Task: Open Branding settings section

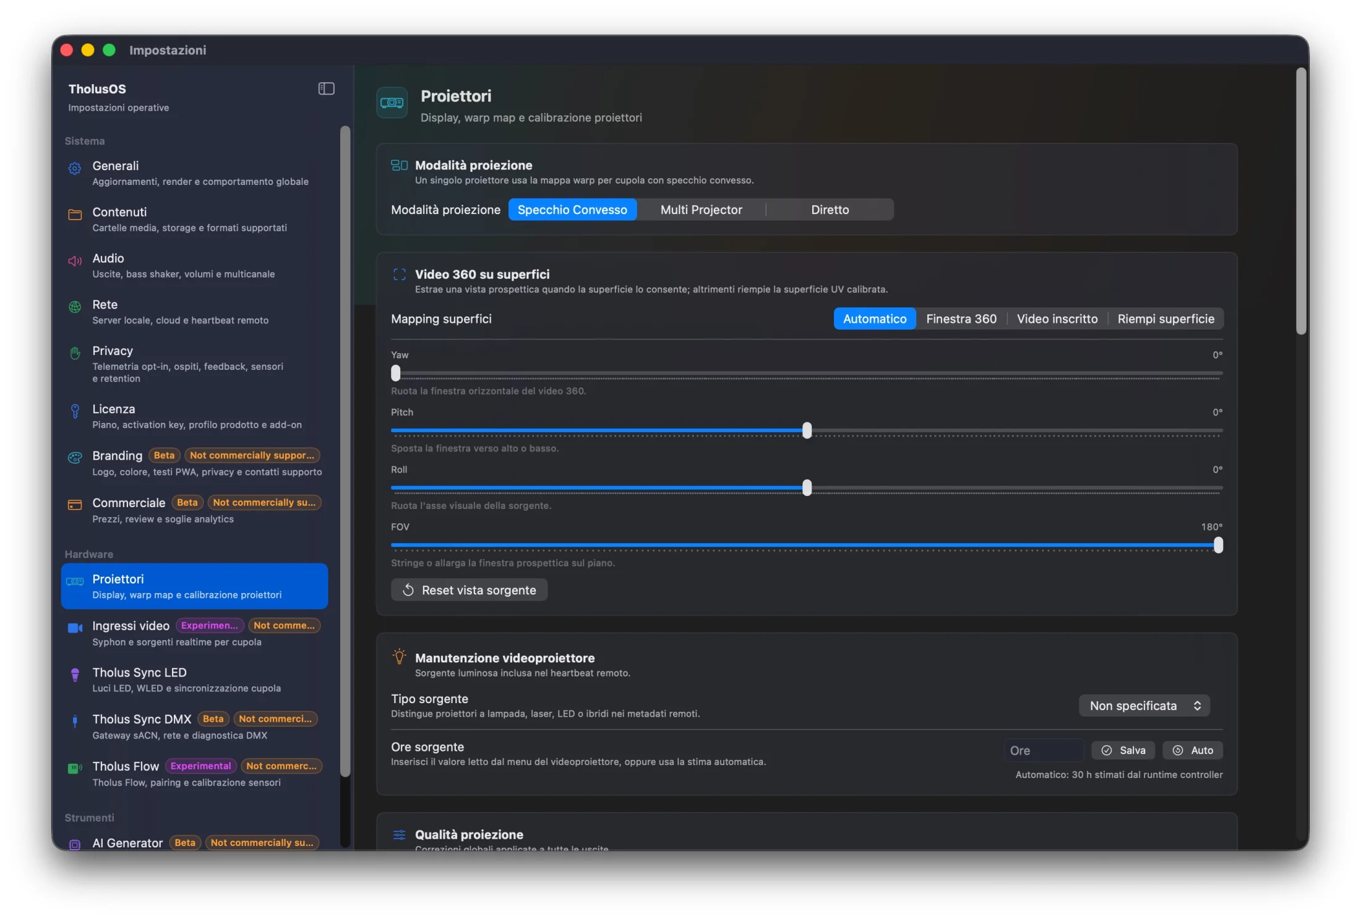Action: pyautogui.click(x=194, y=463)
